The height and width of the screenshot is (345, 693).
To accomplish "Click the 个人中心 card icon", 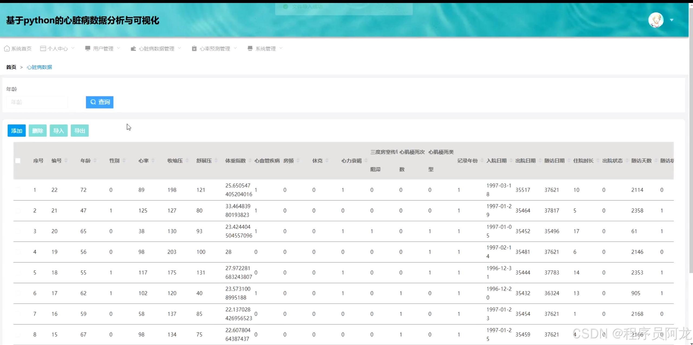I will coord(43,48).
